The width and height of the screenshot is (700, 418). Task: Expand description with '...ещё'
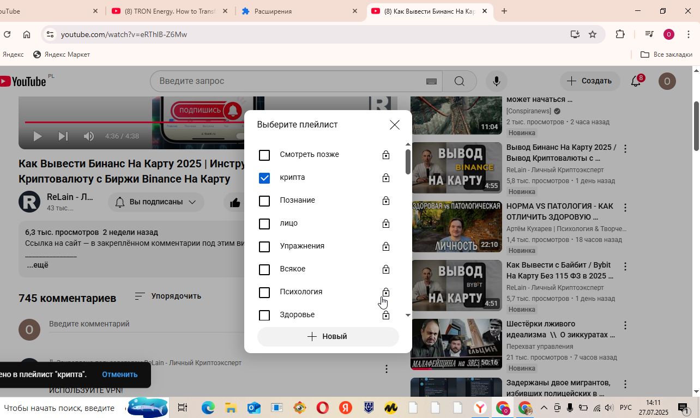[x=38, y=265]
